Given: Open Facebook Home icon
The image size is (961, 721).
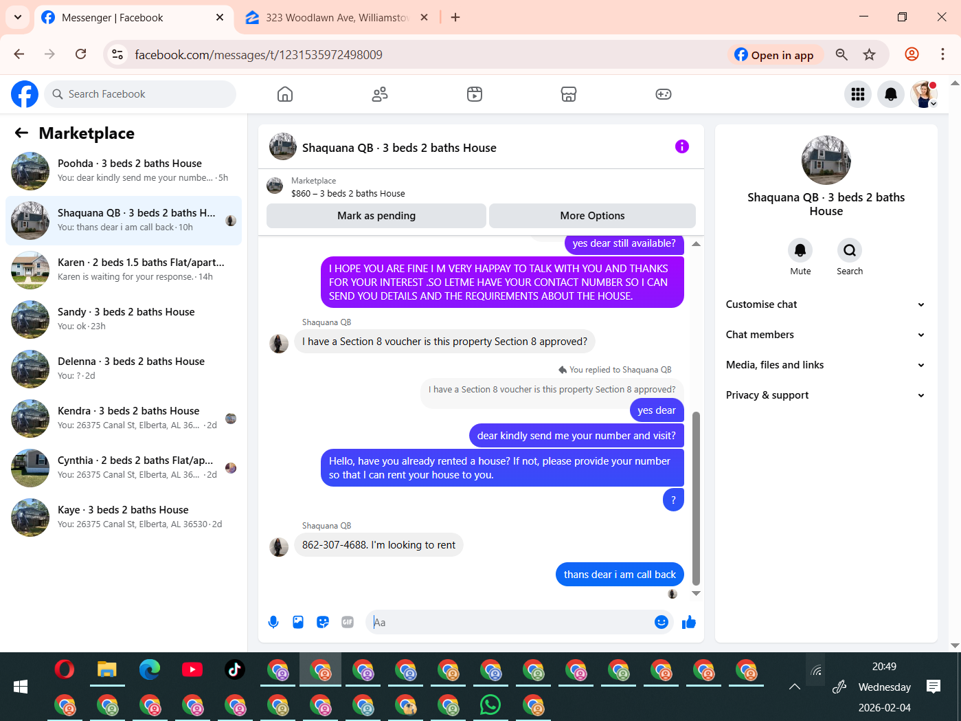Looking at the screenshot, I should coord(285,94).
